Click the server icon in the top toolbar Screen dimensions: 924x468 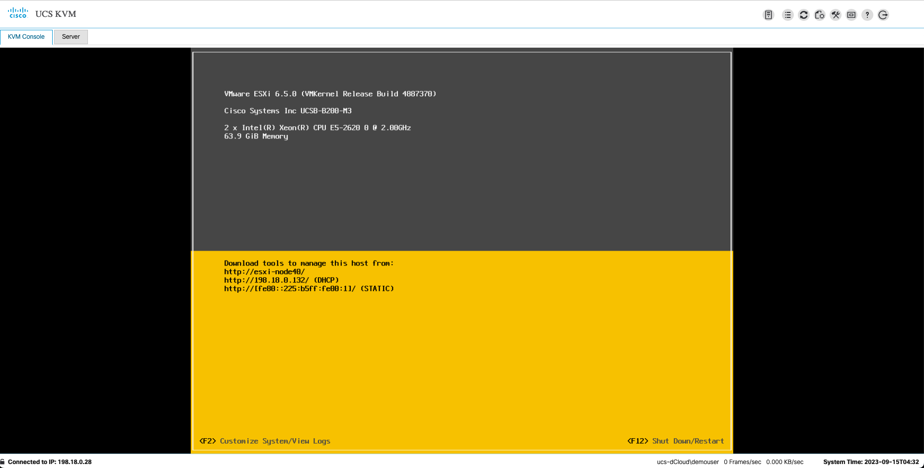click(769, 15)
